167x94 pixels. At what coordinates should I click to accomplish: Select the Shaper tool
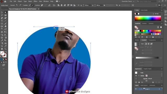[x=2, y=26]
